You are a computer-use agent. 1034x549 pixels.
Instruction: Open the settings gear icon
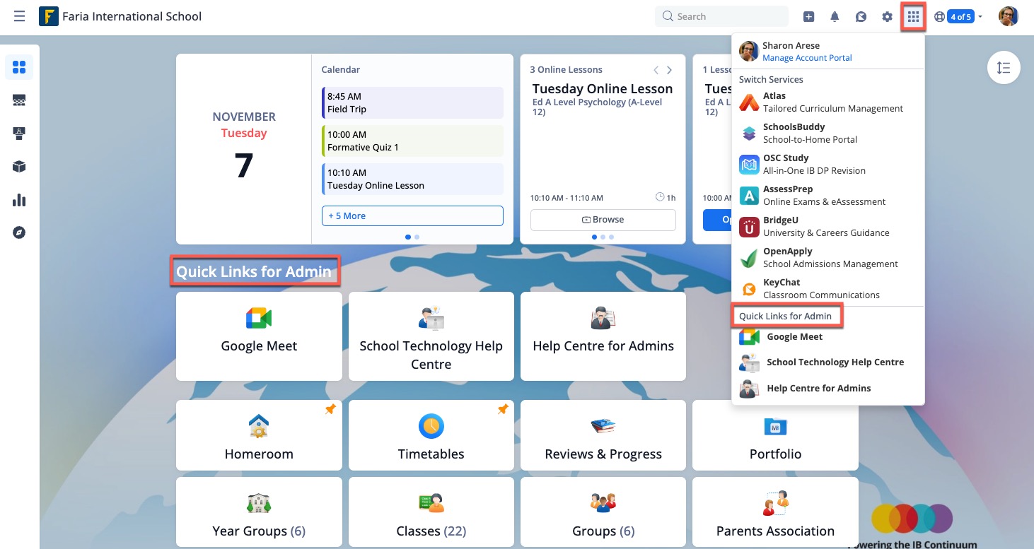(887, 17)
